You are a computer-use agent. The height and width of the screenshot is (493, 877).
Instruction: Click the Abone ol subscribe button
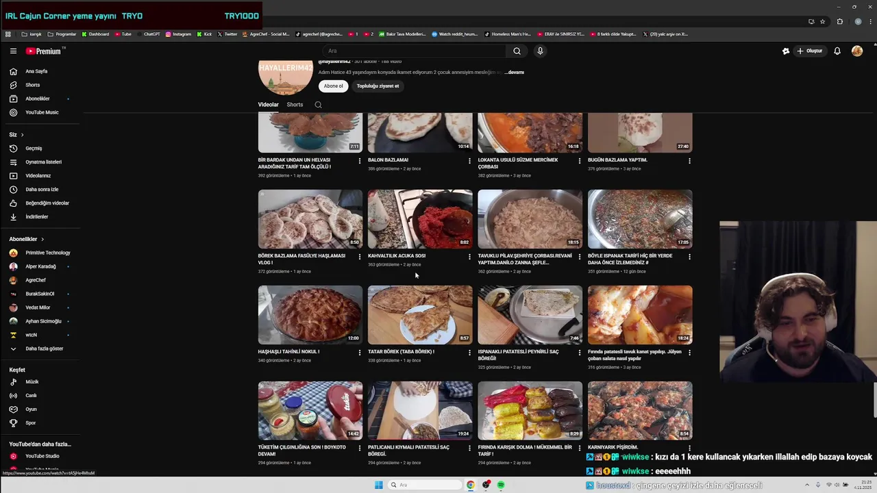coord(334,86)
